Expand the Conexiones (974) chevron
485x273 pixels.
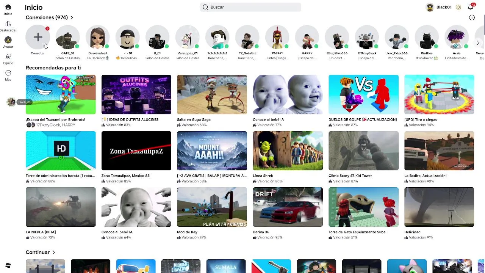click(72, 17)
